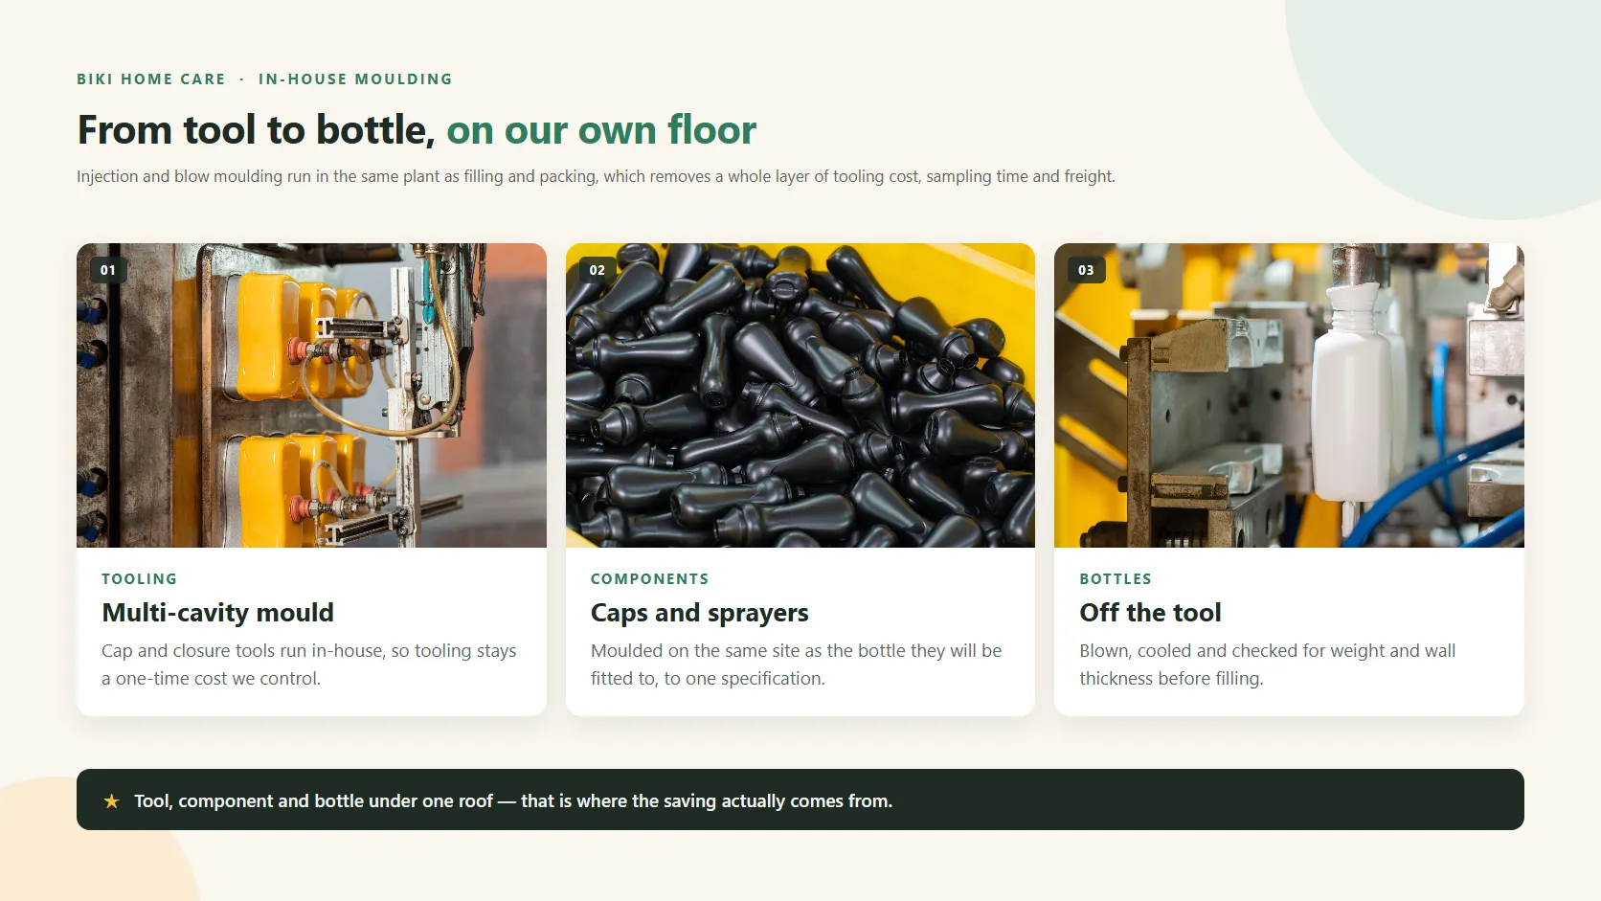Click the green 'on our own floor' text
Image resolution: width=1601 pixels, height=901 pixels.
601,130
